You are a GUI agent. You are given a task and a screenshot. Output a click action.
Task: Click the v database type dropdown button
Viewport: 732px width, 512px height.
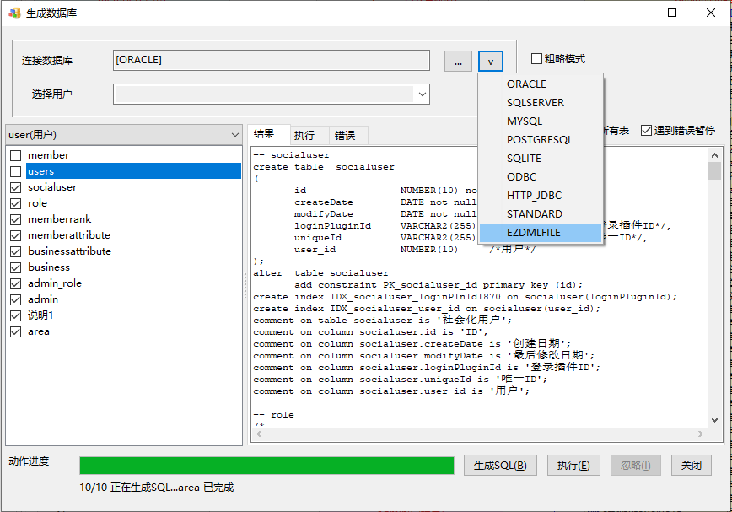point(491,61)
